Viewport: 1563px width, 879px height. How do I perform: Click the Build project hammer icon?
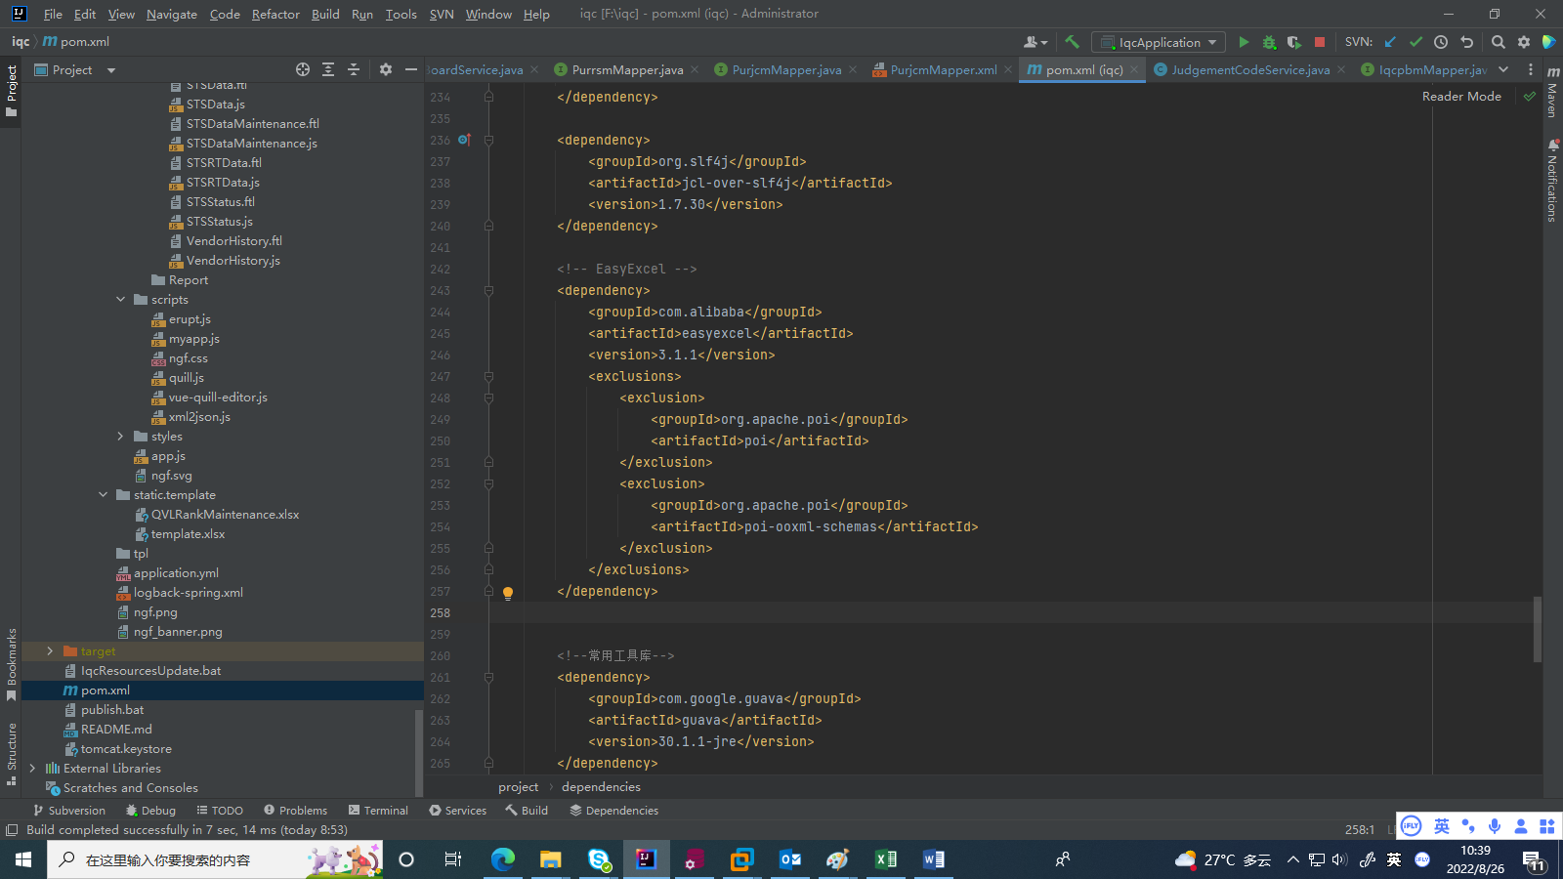1072,42
